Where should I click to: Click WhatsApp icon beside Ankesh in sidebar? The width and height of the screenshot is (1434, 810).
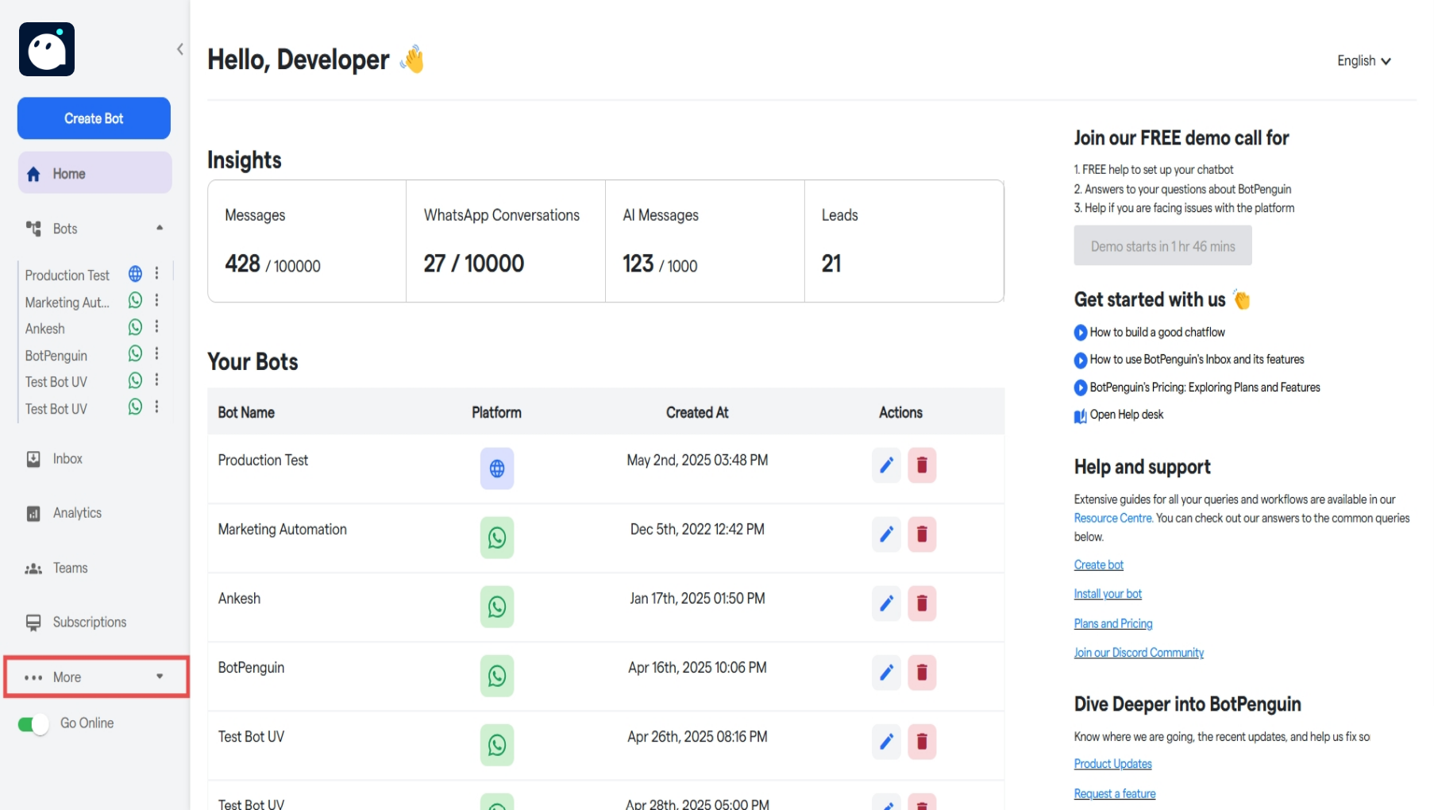136,327
